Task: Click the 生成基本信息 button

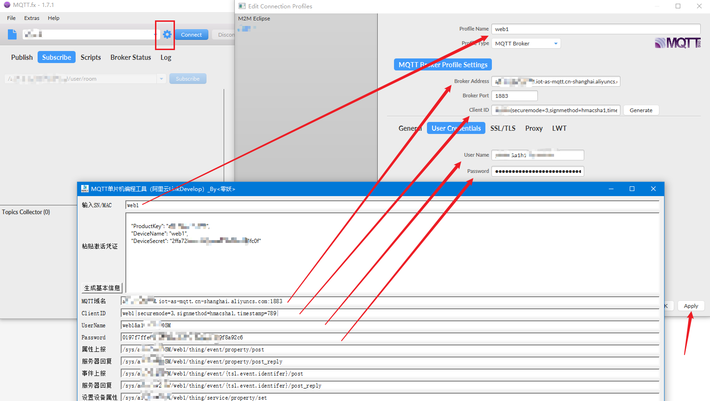Action: [x=102, y=288]
